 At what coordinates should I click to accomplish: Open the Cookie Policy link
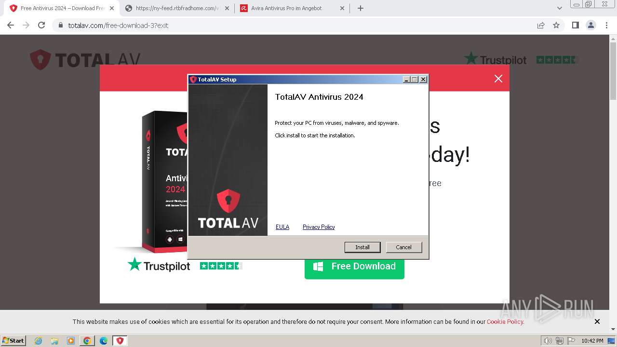[505, 321]
